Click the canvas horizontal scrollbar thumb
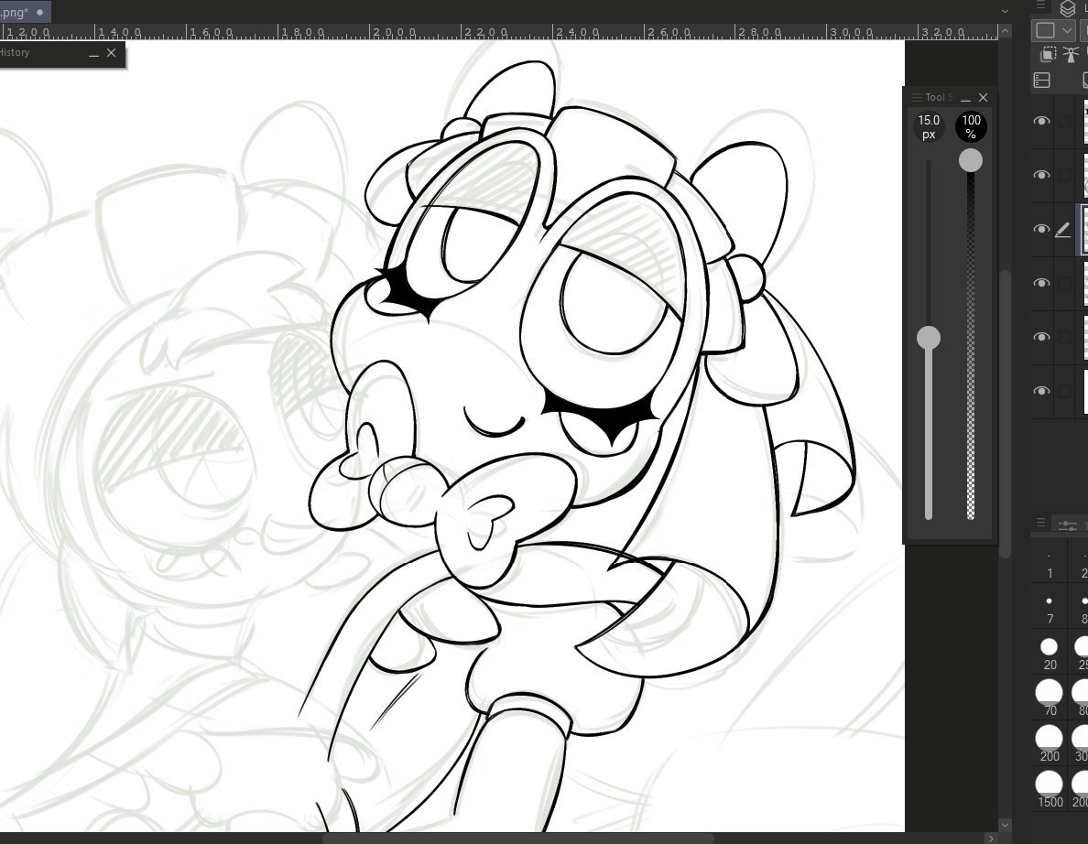1088x844 pixels. pyautogui.click(x=519, y=839)
